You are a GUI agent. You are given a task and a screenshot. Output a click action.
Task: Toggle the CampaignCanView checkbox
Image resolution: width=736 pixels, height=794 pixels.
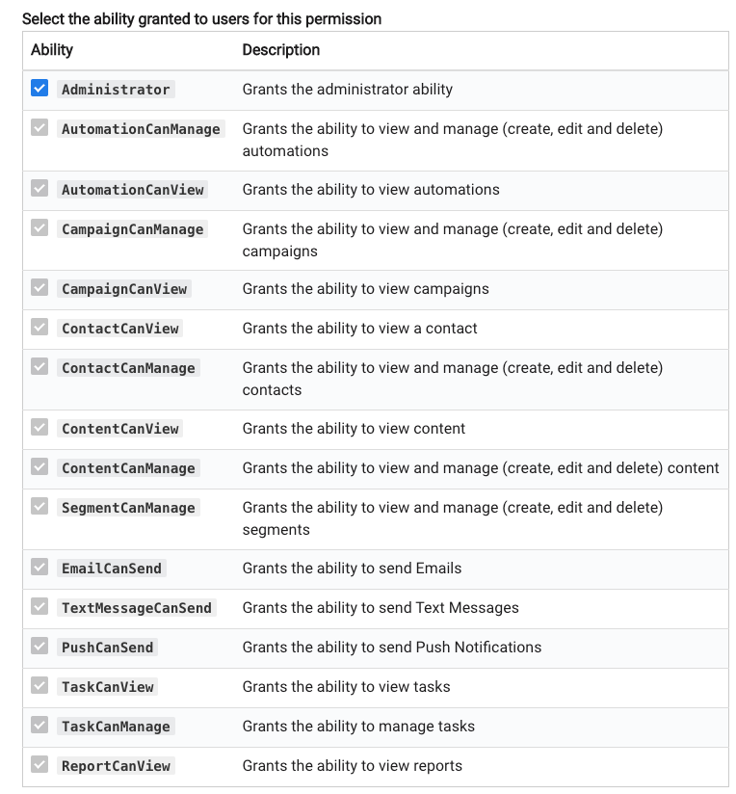point(39,287)
